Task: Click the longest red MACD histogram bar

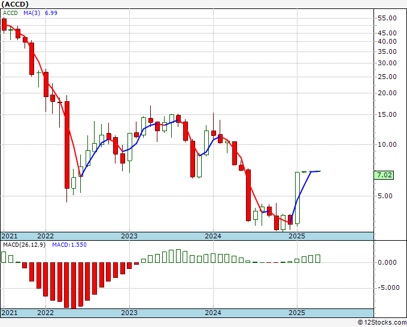Action: [x=74, y=286]
